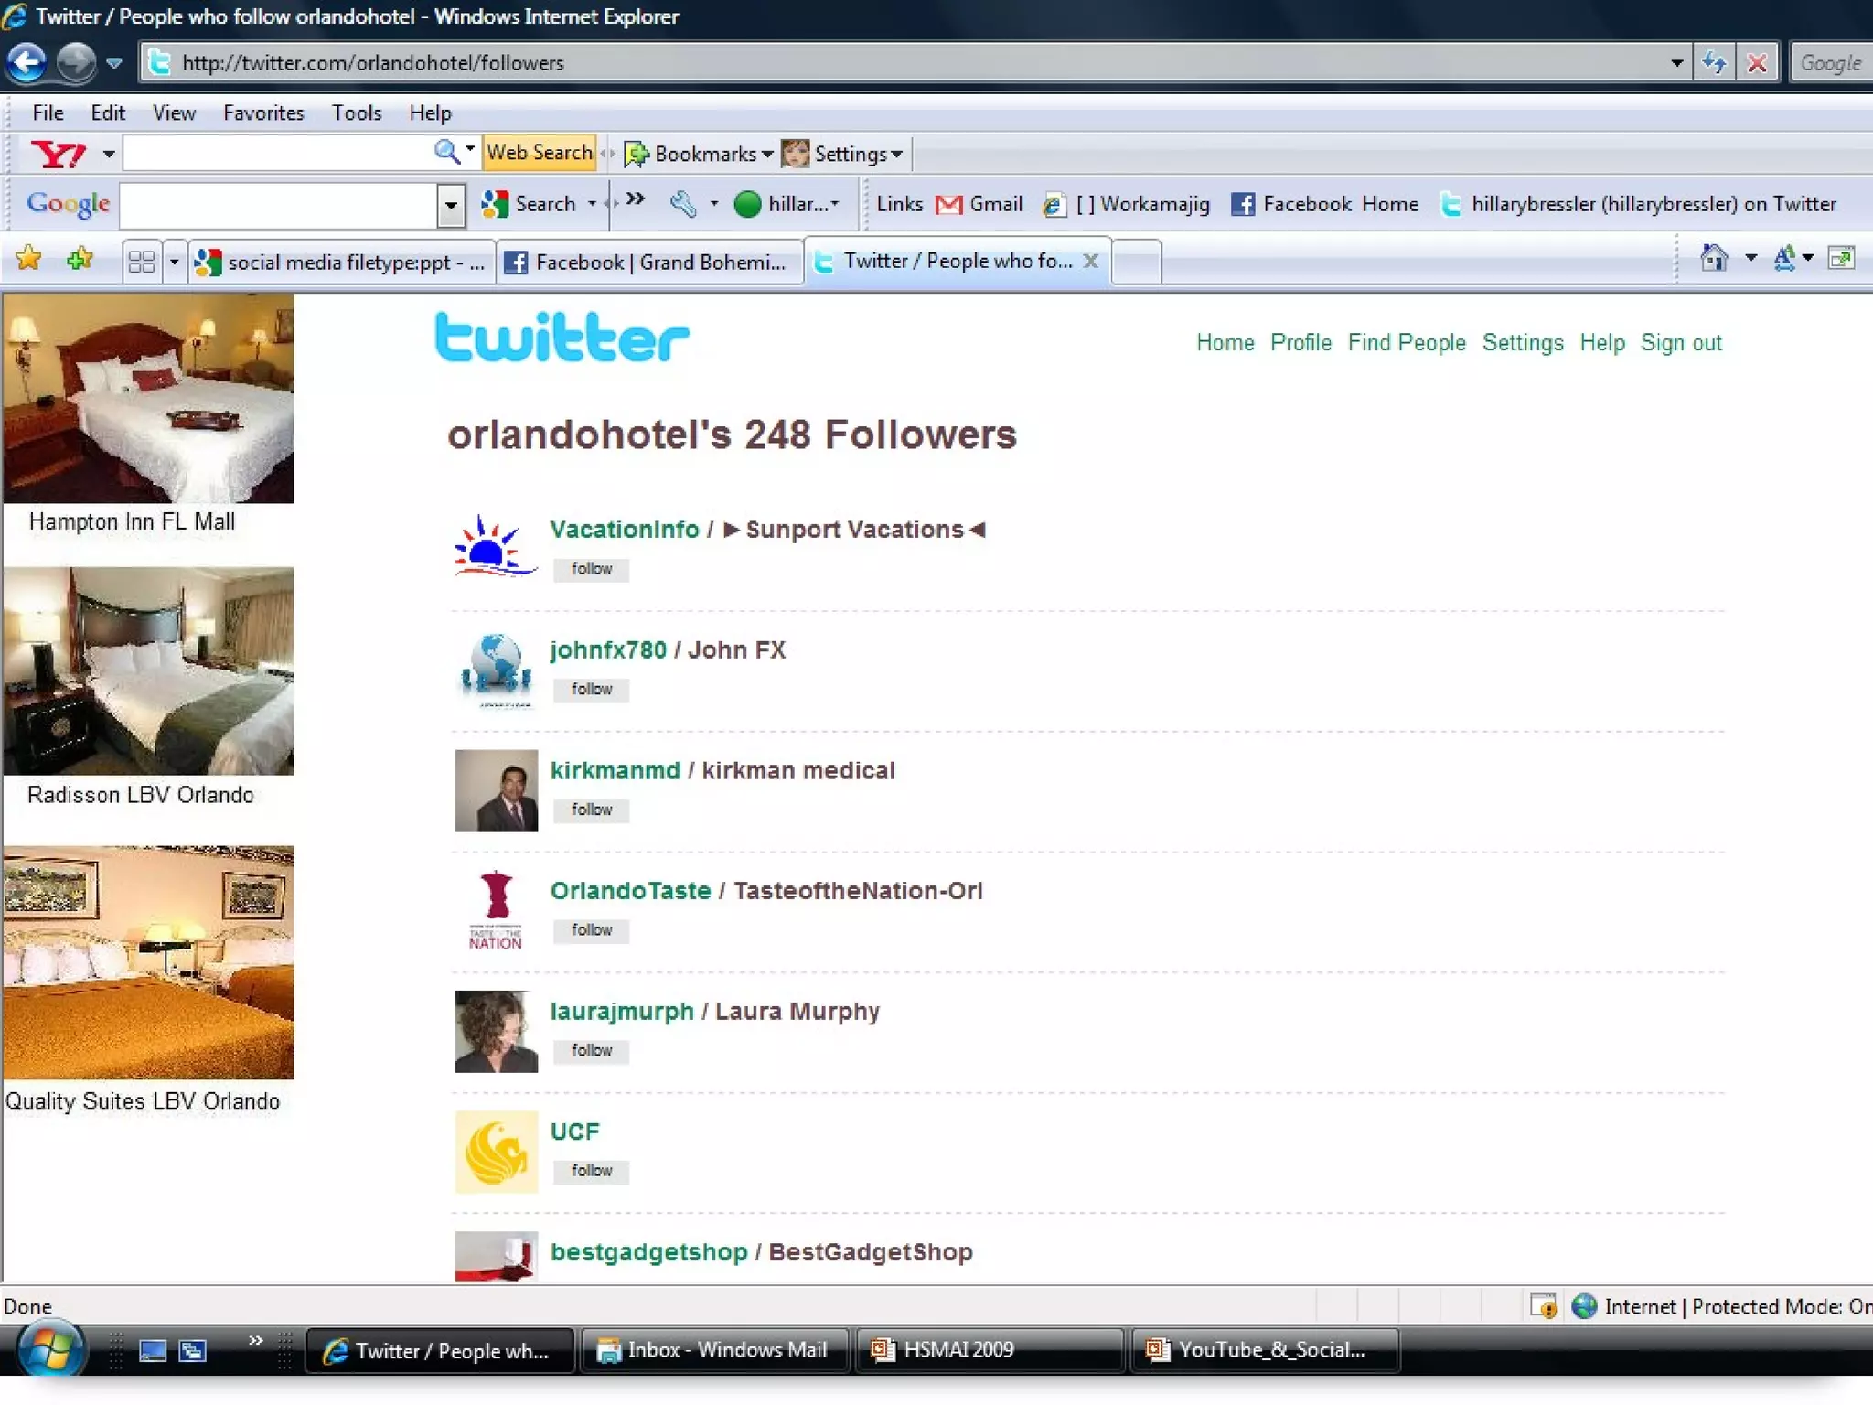1873x1405 pixels.
Task: Click the browser Back arrow button
Action: pos(27,62)
